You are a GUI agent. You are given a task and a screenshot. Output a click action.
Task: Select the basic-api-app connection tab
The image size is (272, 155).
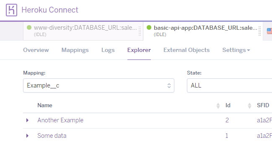click(x=203, y=31)
